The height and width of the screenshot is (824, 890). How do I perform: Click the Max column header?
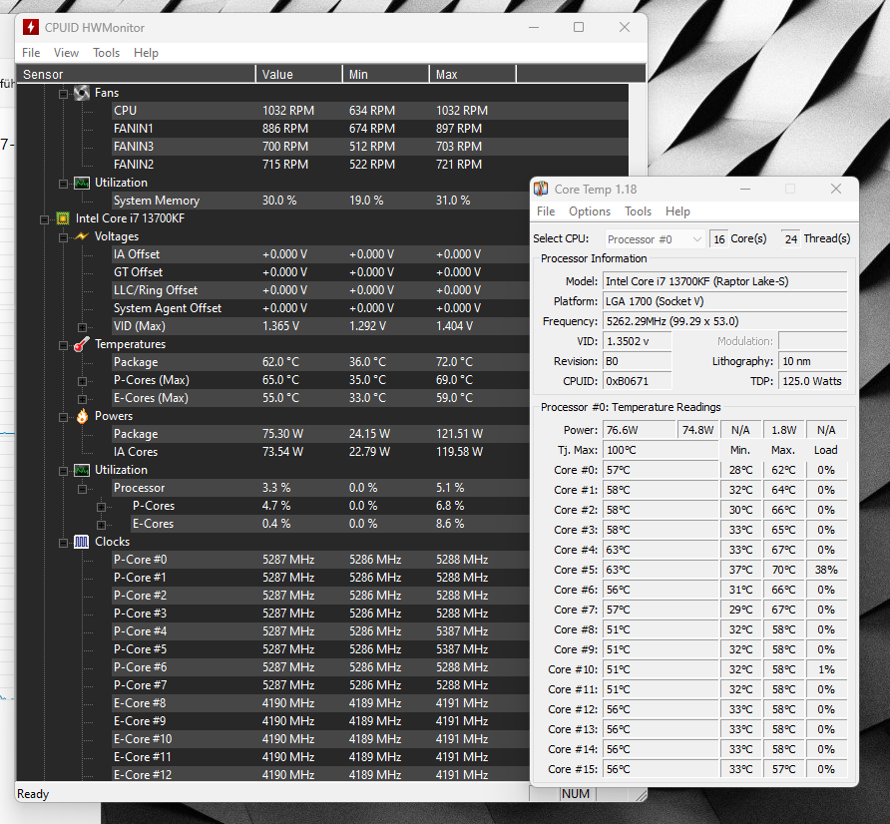pos(473,75)
